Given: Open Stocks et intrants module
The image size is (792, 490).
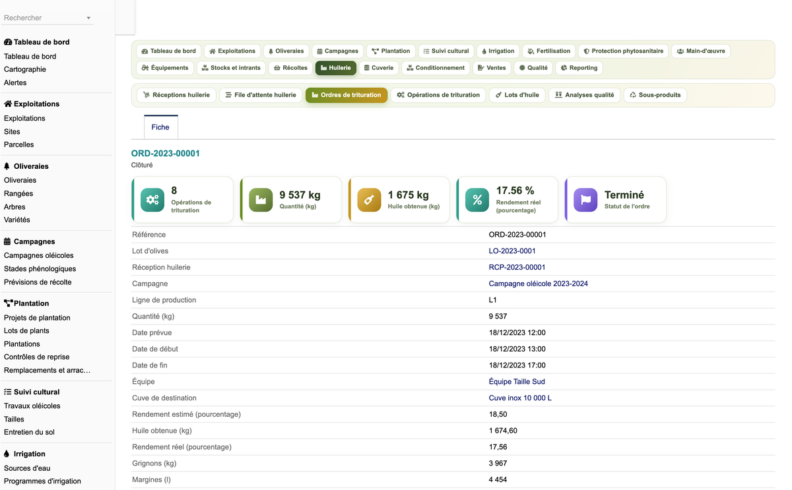Looking at the screenshot, I should [231, 67].
